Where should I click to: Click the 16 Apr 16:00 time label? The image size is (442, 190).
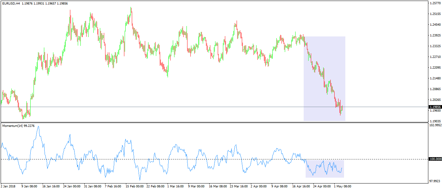(301, 187)
